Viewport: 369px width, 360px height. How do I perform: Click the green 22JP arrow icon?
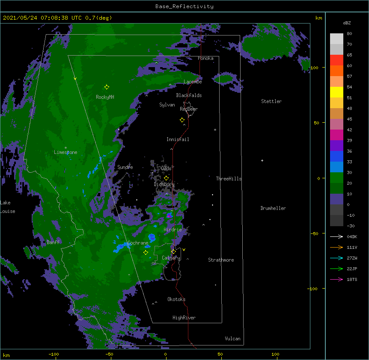pyautogui.click(x=336, y=269)
